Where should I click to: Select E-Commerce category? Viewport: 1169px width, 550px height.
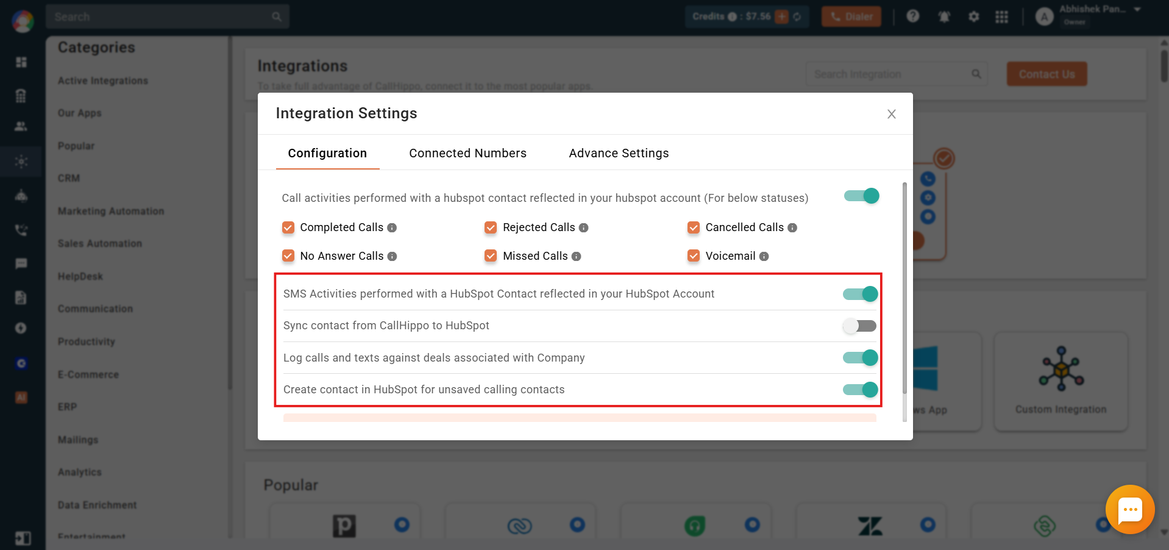(x=88, y=374)
